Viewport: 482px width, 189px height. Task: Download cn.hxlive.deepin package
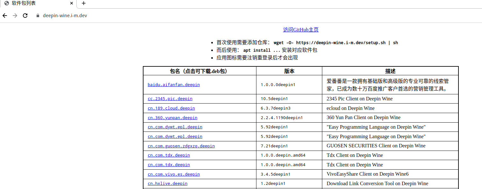point(167,184)
